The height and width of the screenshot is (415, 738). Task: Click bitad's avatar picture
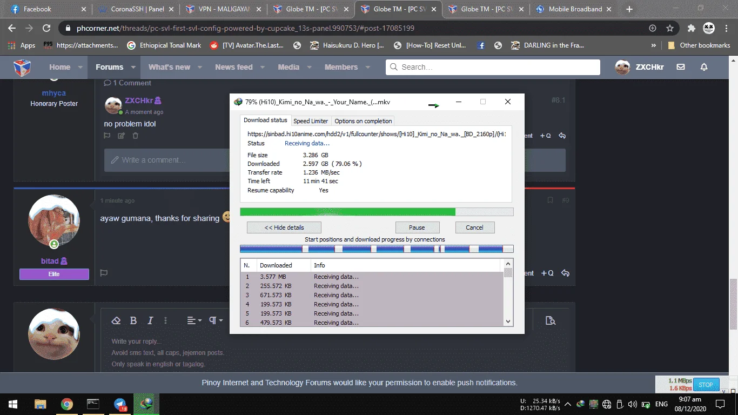tap(54, 221)
